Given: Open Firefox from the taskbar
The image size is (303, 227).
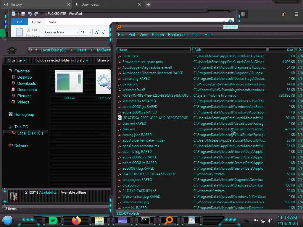Looking at the screenshot, I should (x=76, y=220).
